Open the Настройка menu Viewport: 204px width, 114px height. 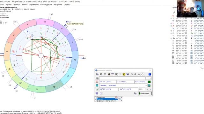[58, 4]
